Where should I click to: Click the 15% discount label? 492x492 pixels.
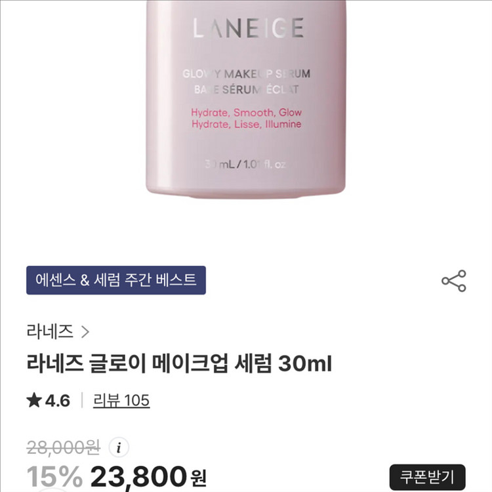coord(54,477)
